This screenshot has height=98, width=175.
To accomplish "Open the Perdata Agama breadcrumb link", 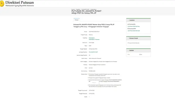I will coord(94,10).
